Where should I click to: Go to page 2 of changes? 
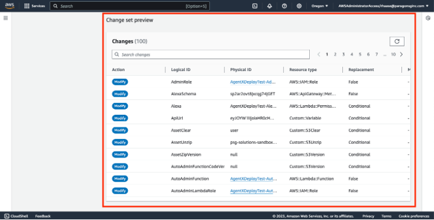click(x=335, y=54)
